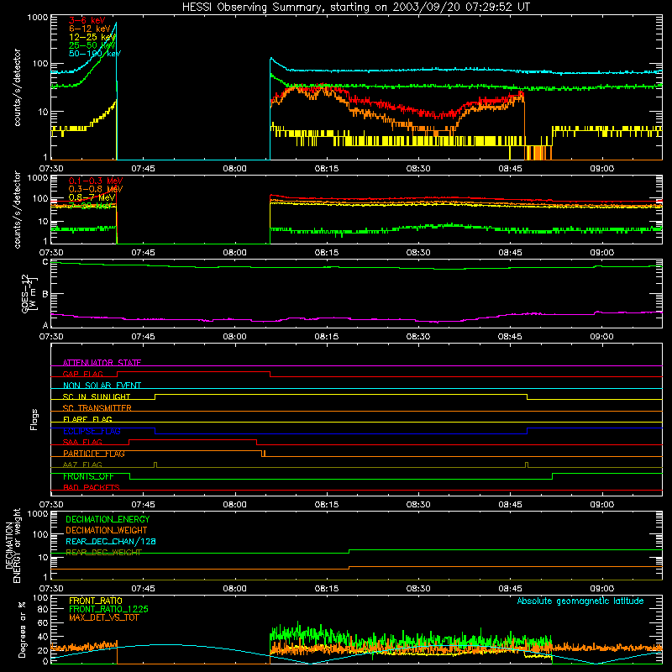Viewport: 672px width, 672px height.
Task: Select the green 25-50 keV legend label
Action: (x=92, y=45)
